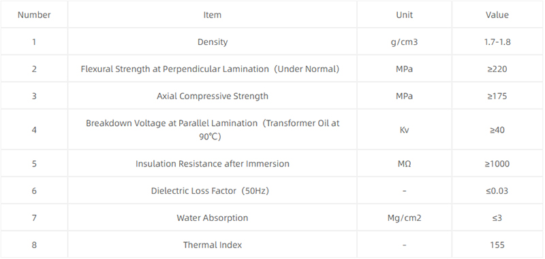Select the ≥40 value cell
This screenshot has width=545, height=259.
click(x=497, y=130)
